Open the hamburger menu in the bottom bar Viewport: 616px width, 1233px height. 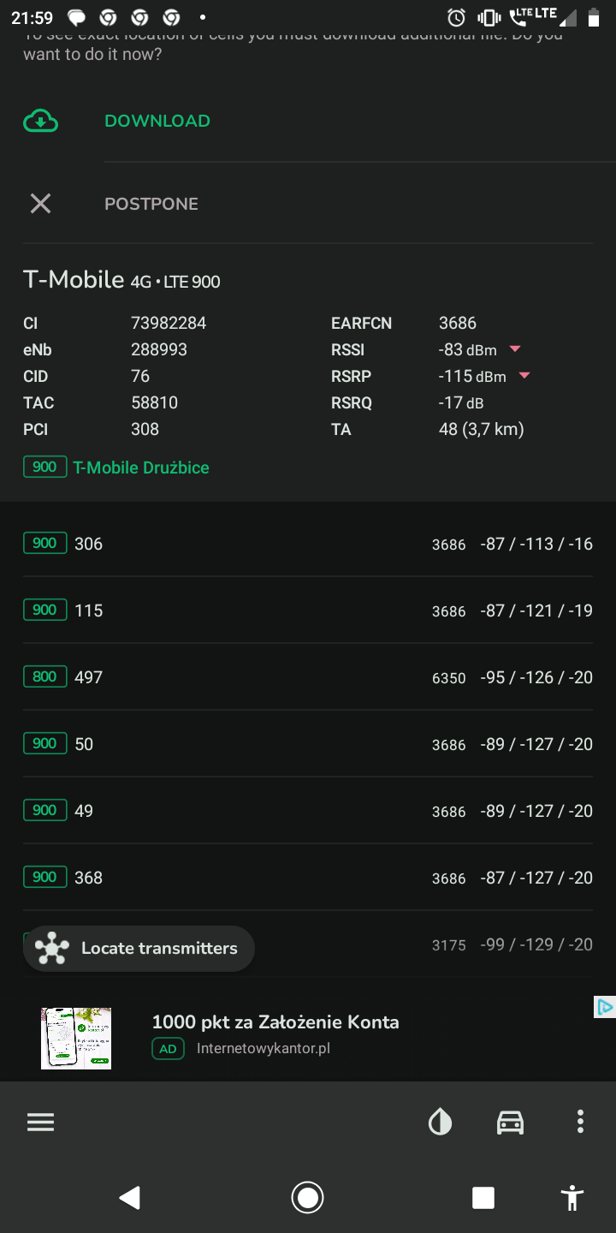[40, 1123]
